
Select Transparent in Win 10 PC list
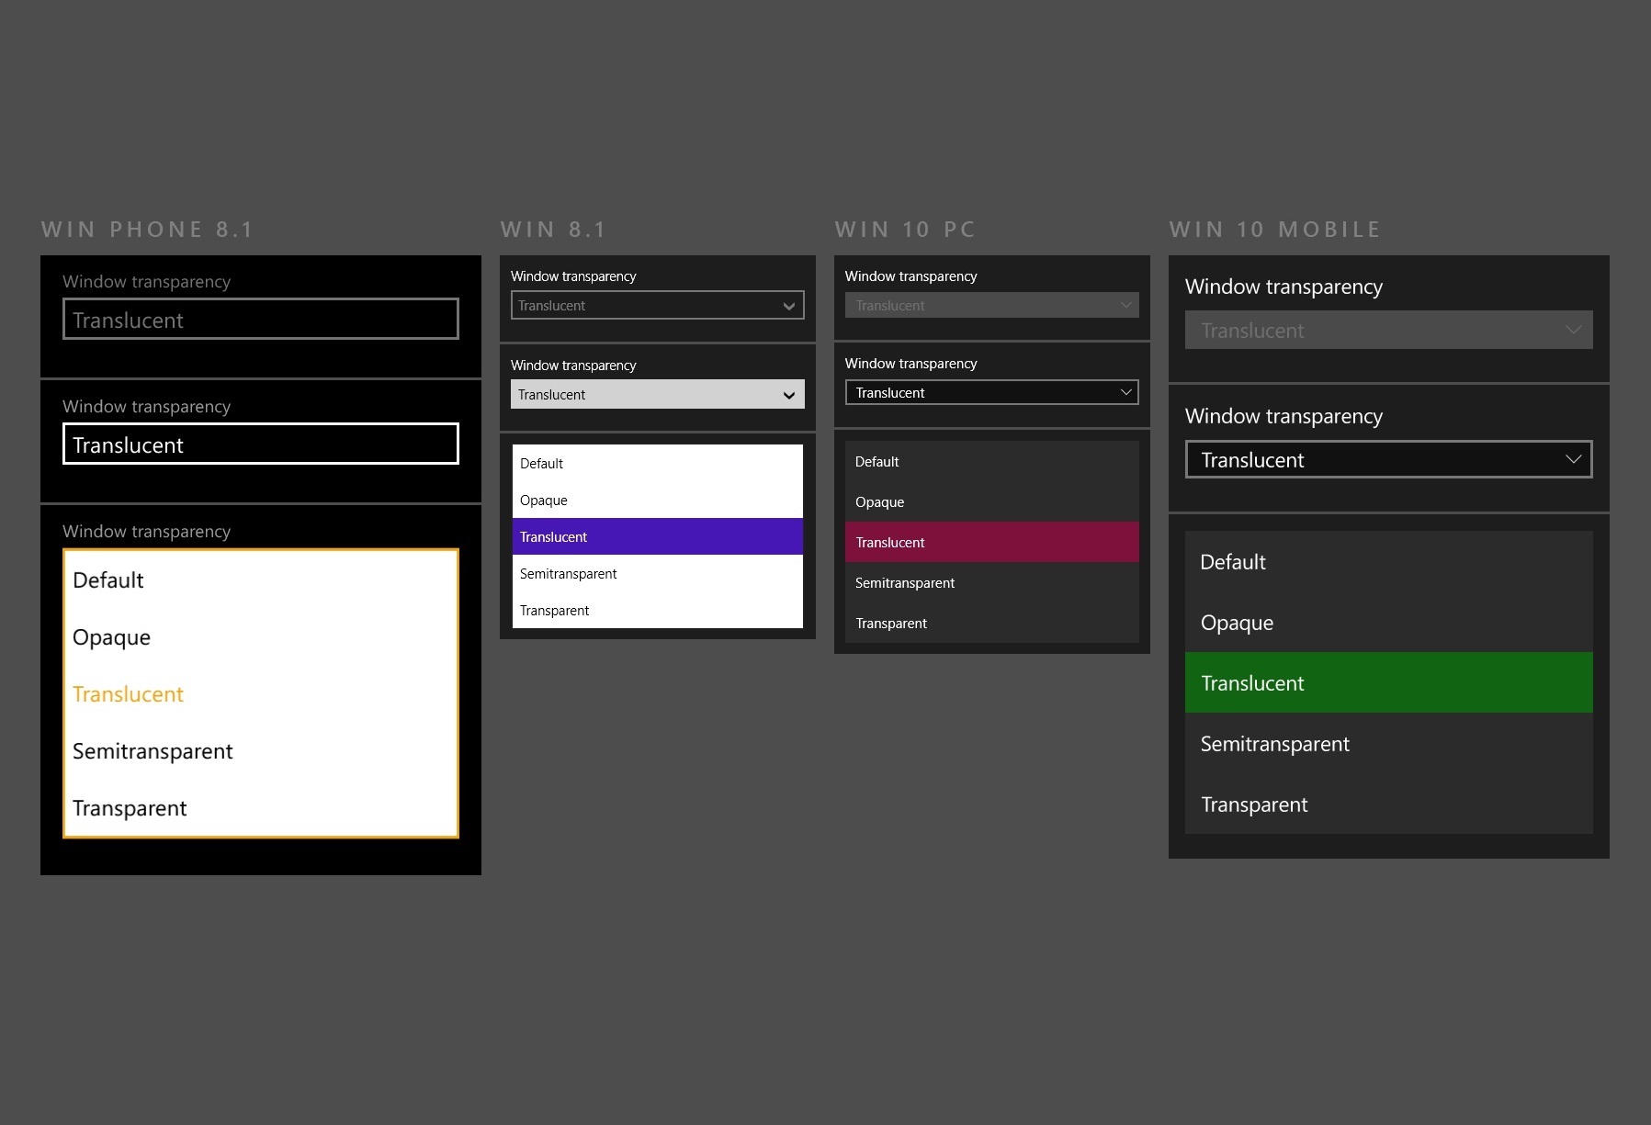pyautogui.click(x=992, y=624)
